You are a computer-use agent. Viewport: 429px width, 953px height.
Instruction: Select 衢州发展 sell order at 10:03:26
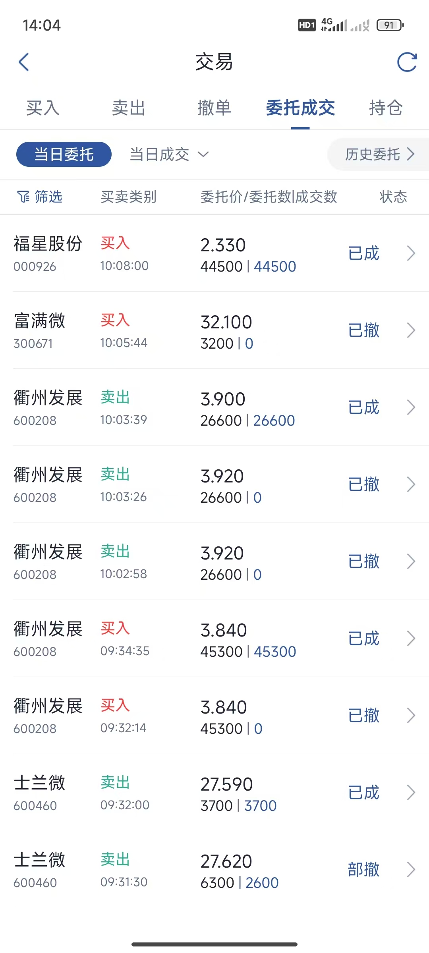tap(214, 484)
